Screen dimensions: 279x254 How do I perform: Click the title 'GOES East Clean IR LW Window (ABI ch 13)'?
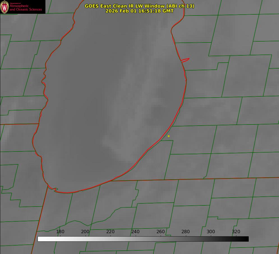[140, 6]
